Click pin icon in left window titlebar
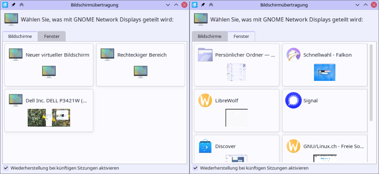 pyautogui.click(x=13, y=5)
